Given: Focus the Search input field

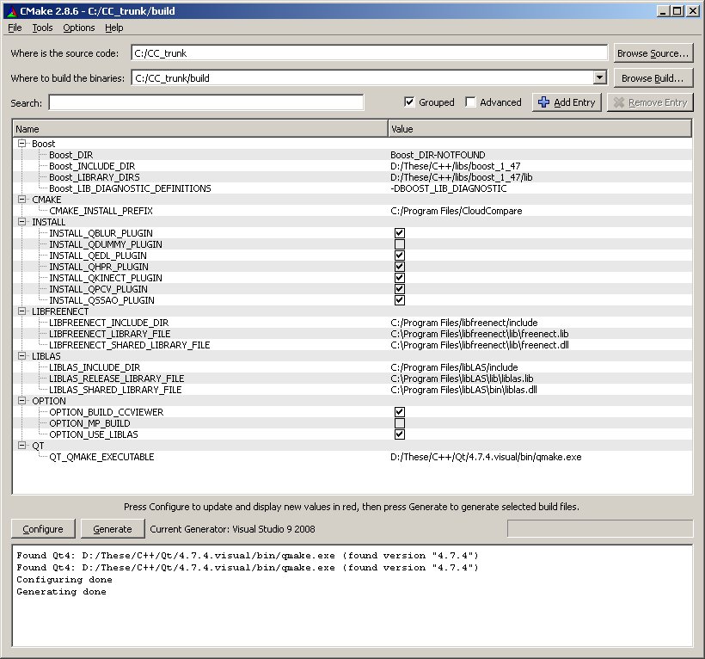Looking at the screenshot, I should point(206,102).
